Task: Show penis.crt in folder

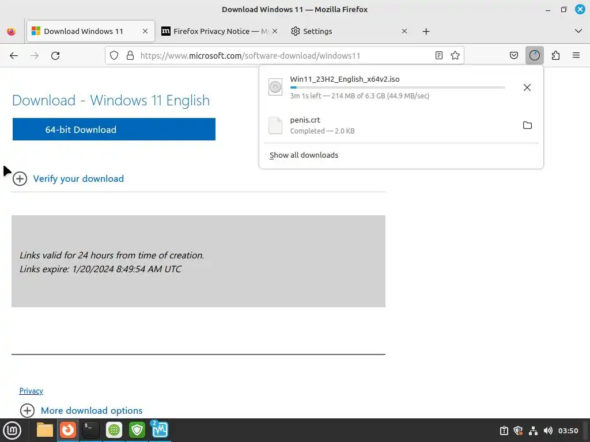Action: point(527,125)
